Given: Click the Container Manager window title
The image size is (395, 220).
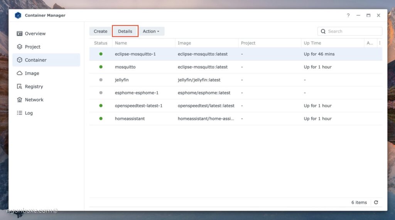Looking at the screenshot, I should (x=45, y=15).
